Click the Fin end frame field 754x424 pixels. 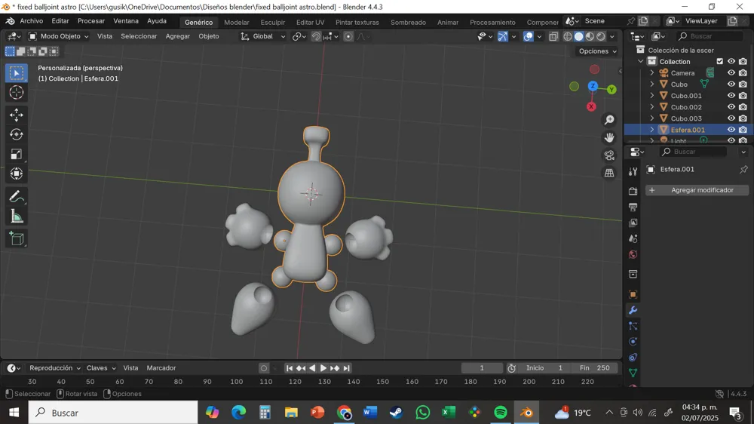coord(595,367)
